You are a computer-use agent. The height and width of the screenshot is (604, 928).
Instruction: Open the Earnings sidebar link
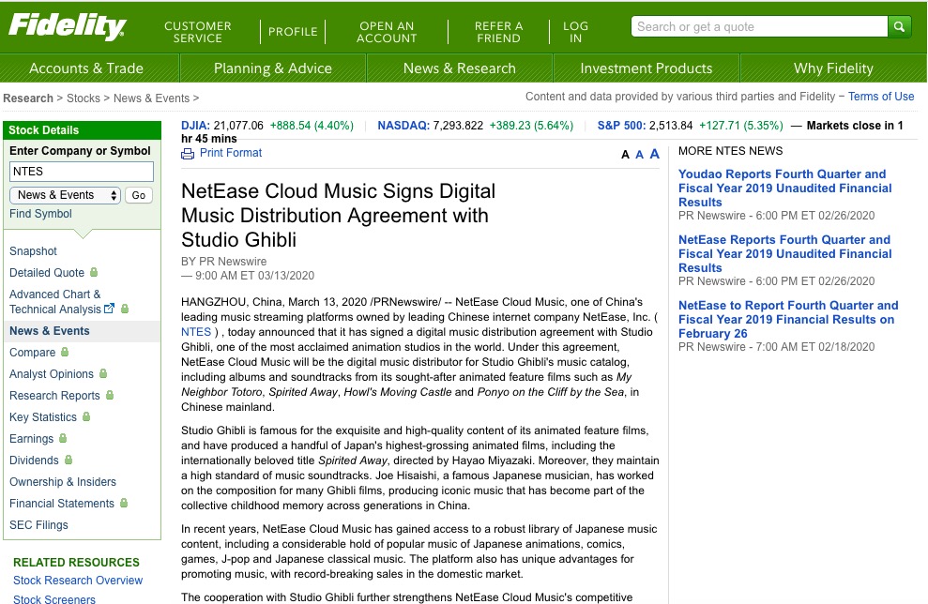pos(31,438)
